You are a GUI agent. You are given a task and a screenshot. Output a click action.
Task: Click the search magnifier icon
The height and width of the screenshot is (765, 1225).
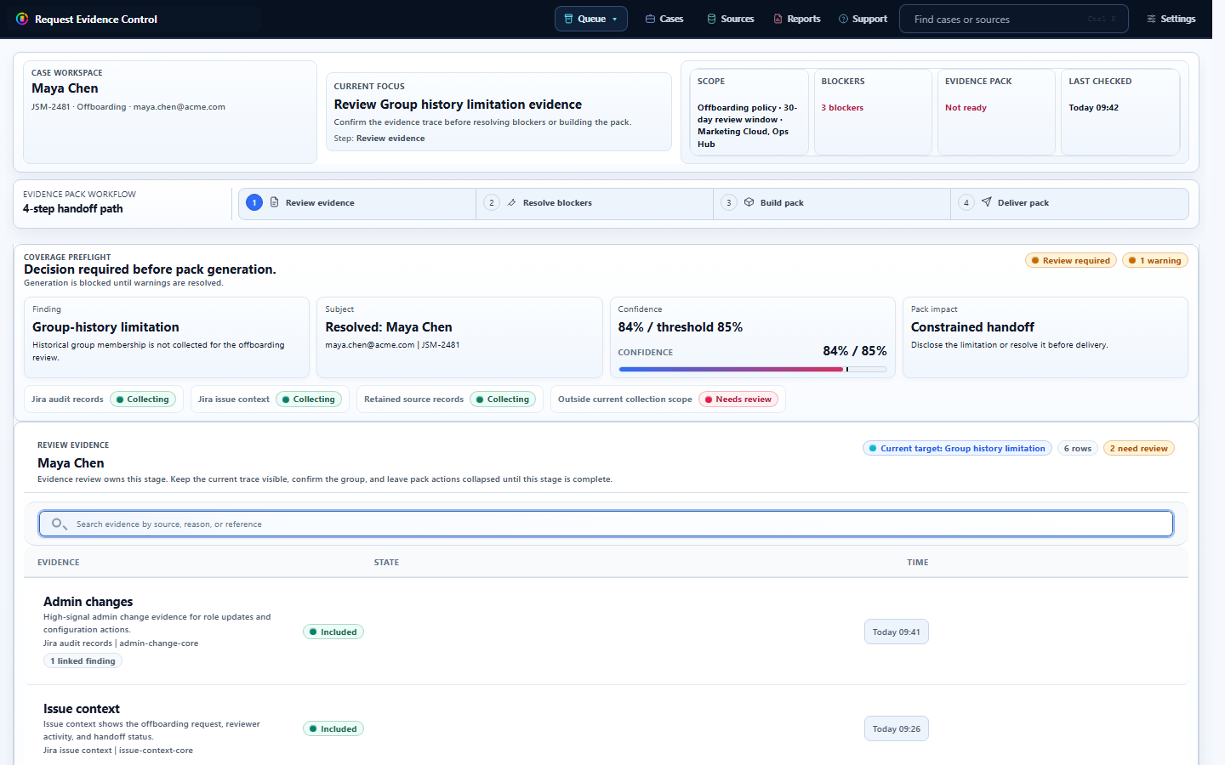(59, 524)
